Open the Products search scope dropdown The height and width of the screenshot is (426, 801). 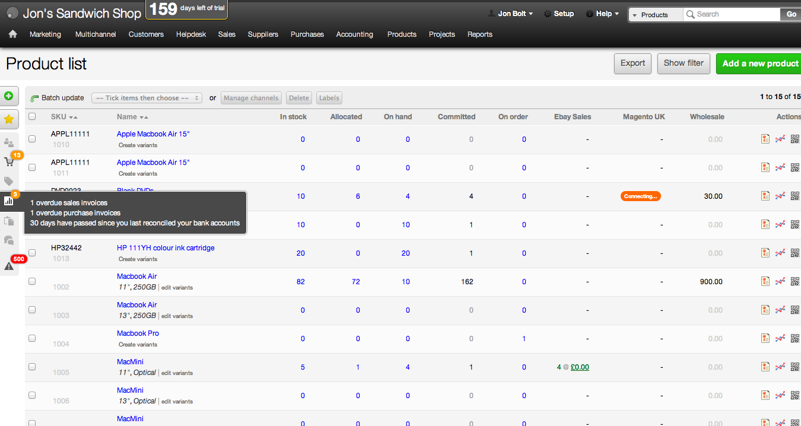655,15
